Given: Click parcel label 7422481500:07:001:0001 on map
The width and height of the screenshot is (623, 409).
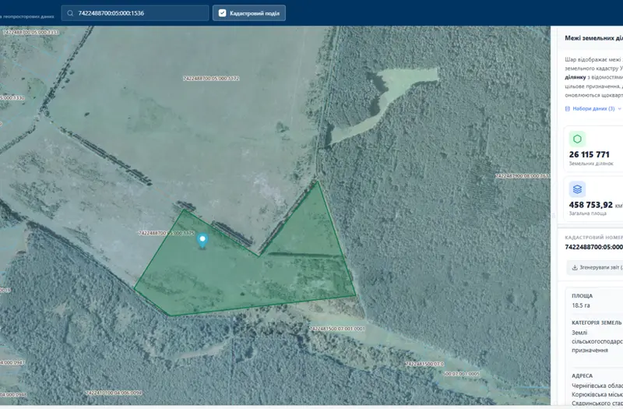Looking at the screenshot, I should [337, 329].
